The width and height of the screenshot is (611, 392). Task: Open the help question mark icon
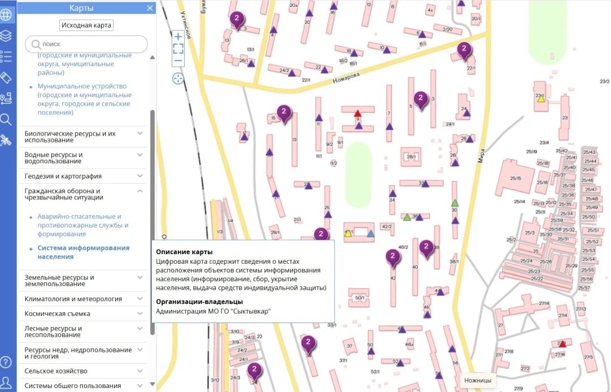(x=6, y=362)
